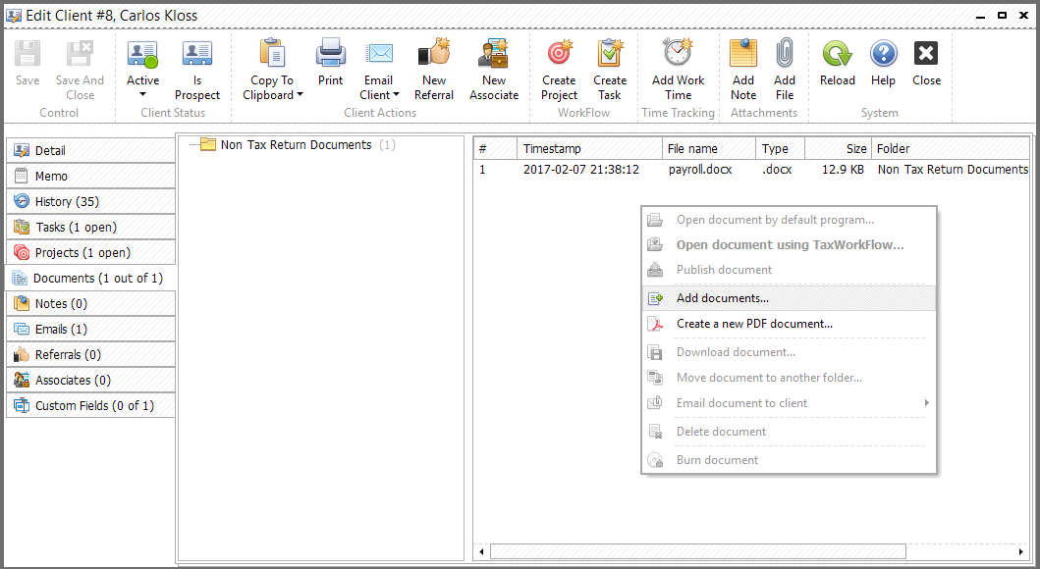This screenshot has width=1040, height=569.
Task: Open the Tasks (1 open) tab
Action: pyautogui.click(x=91, y=228)
